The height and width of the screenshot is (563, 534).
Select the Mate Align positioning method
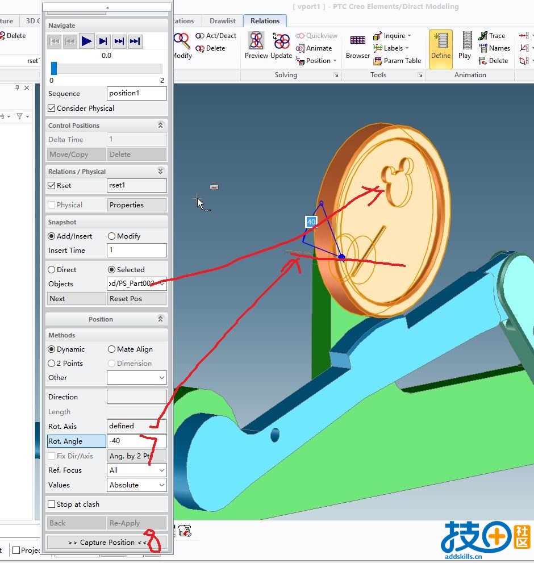click(x=112, y=349)
